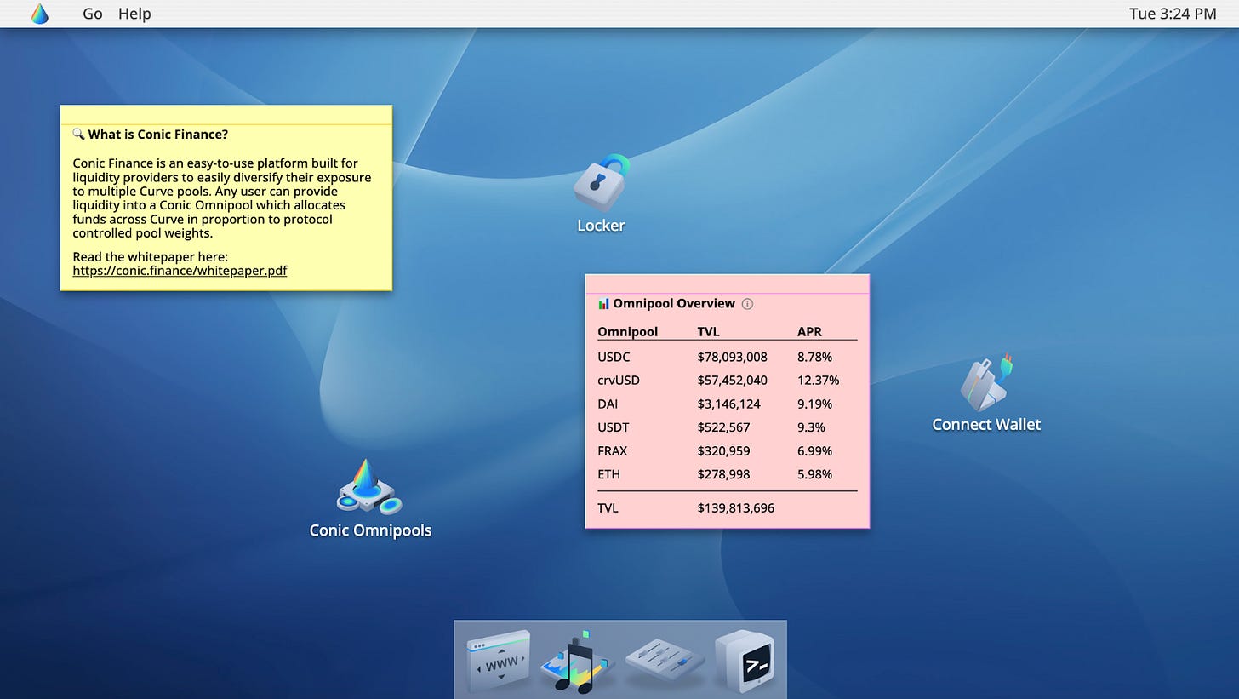
Task: Open the WWW browser dock icon
Action: tap(498, 660)
